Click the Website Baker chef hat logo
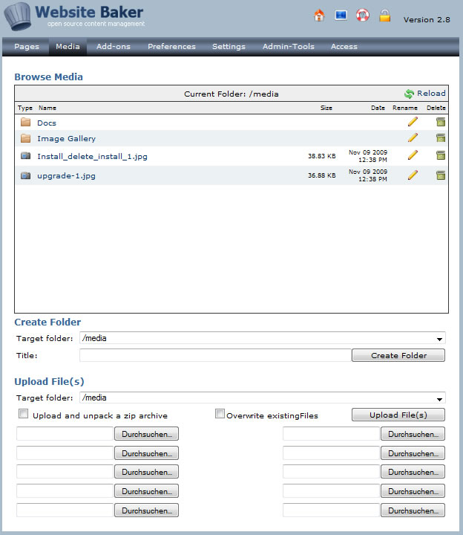Image resolution: width=463 pixels, height=535 pixels. [x=17, y=16]
